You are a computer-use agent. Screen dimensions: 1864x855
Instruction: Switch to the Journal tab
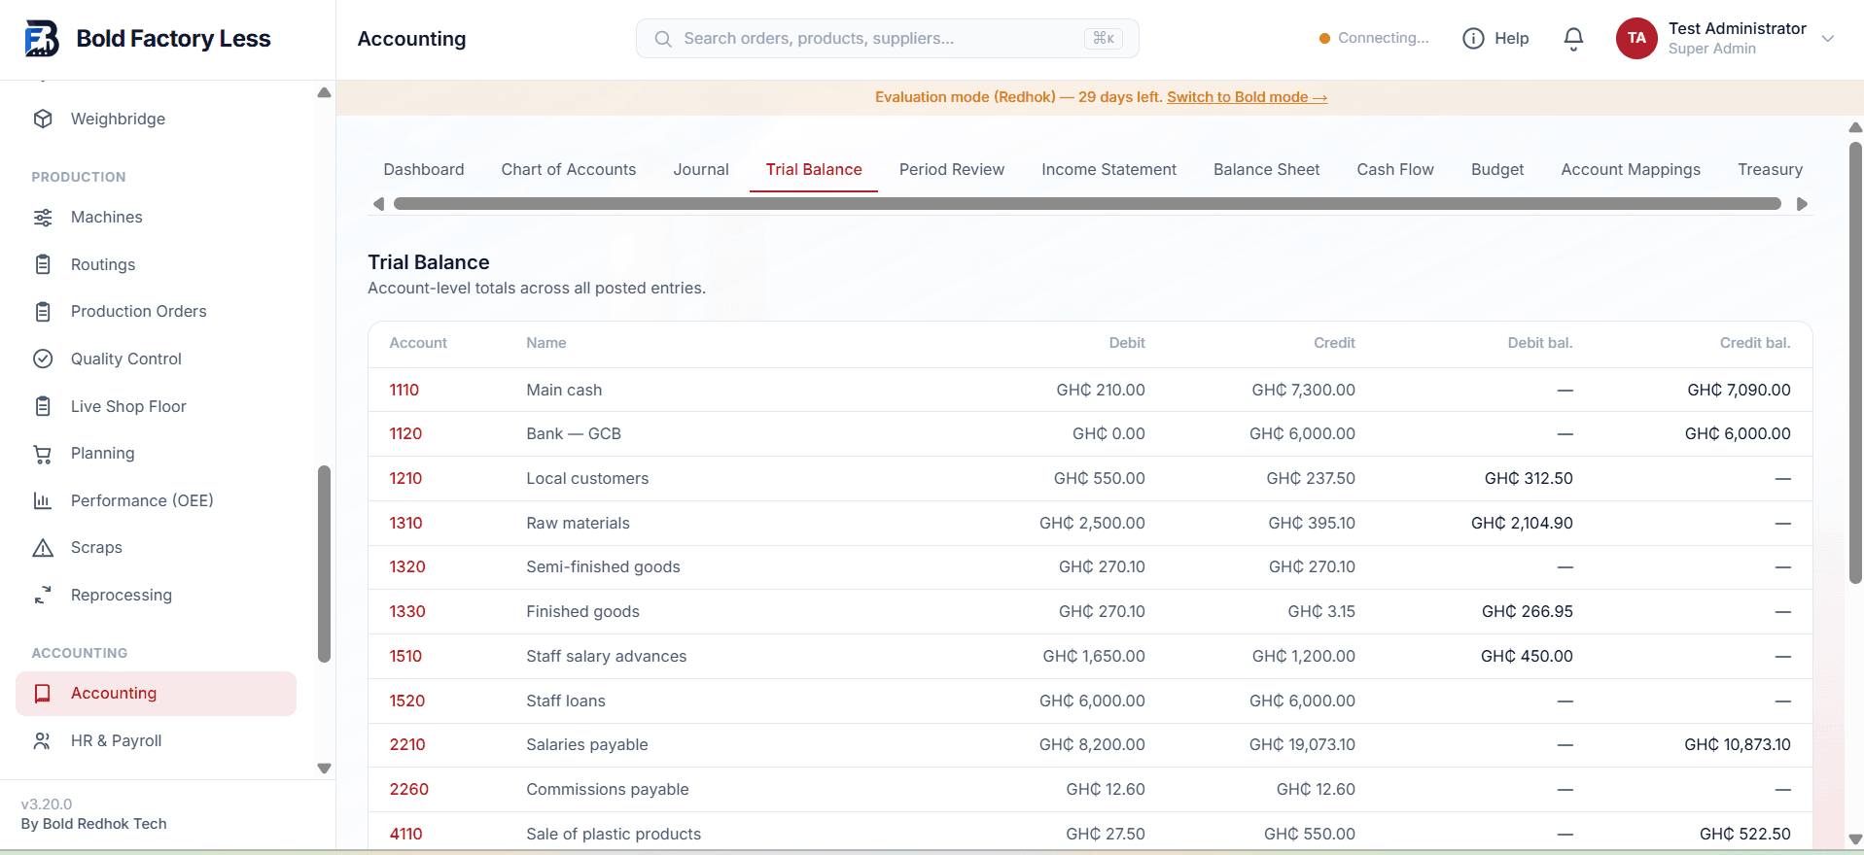click(701, 169)
